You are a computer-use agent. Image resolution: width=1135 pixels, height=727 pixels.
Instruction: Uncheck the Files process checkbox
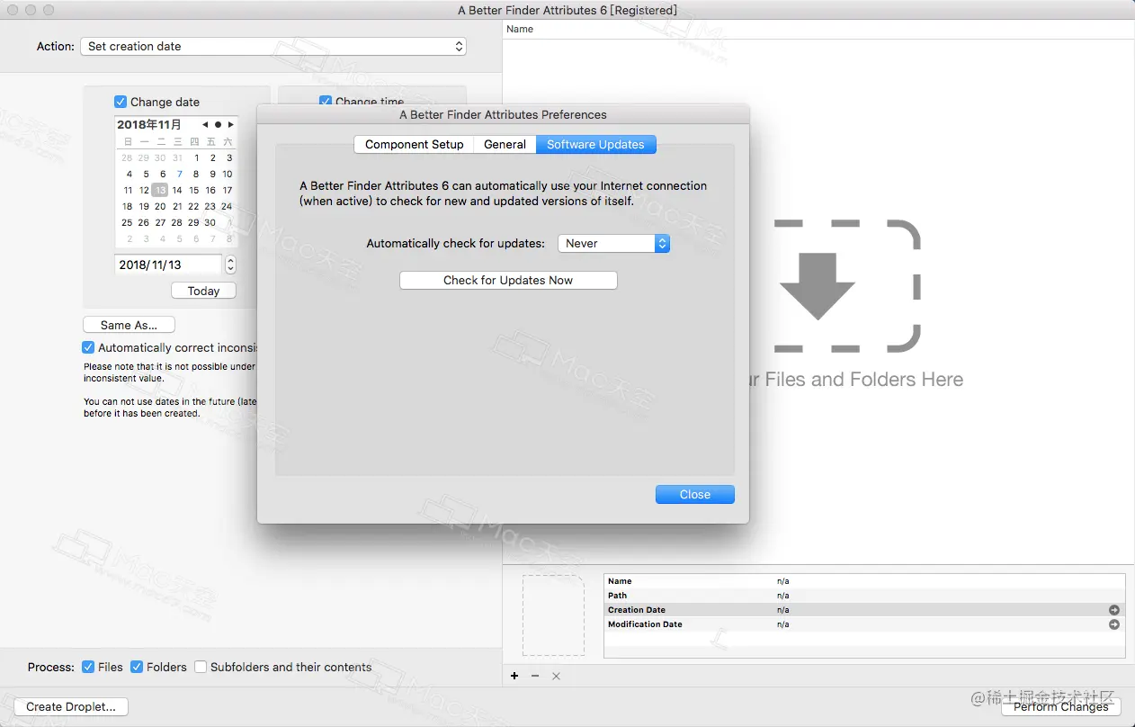(88, 667)
